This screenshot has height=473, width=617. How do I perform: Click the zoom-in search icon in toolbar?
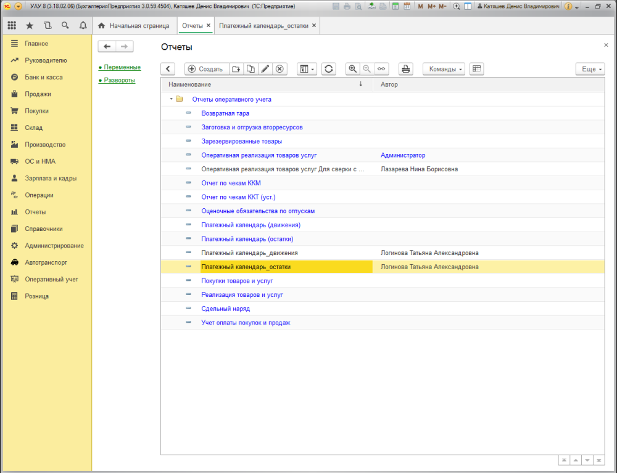tap(352, 69)
